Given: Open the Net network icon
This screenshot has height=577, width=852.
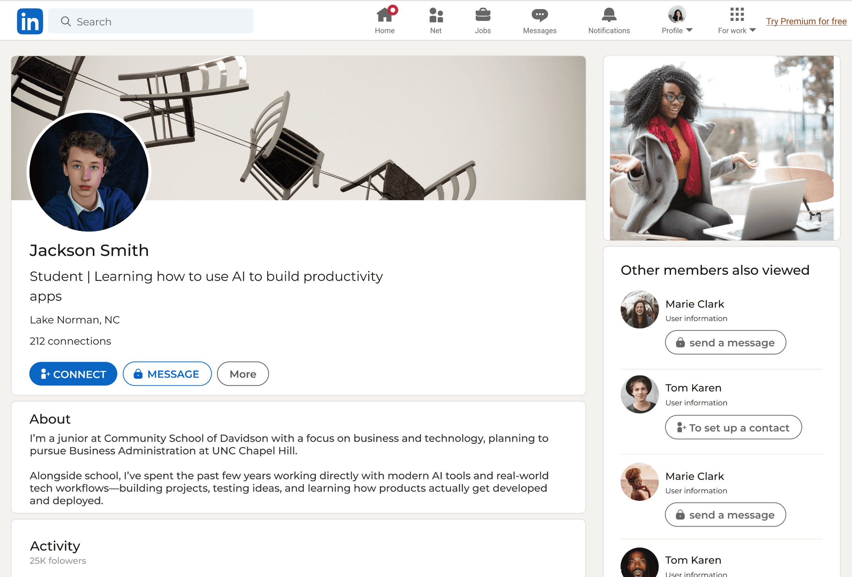Looking at the screenshot, I should [x=436, y=15].
